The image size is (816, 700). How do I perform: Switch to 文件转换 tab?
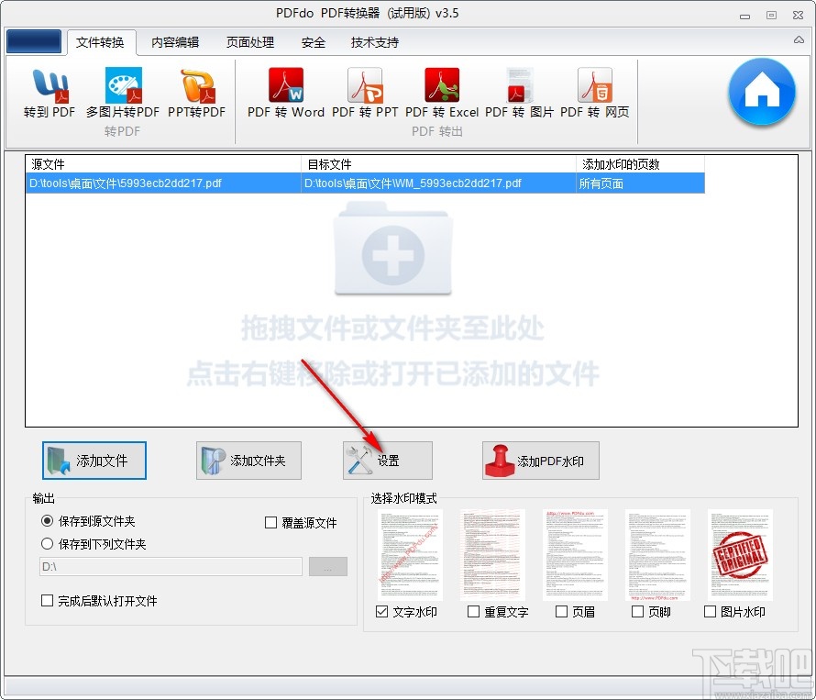(100, 42)
